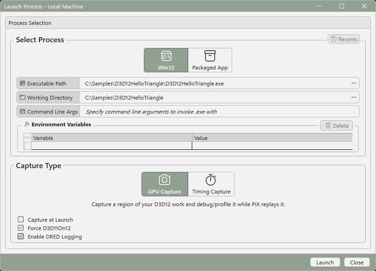
Task: Click the Value column header
Action: [273, 138]
